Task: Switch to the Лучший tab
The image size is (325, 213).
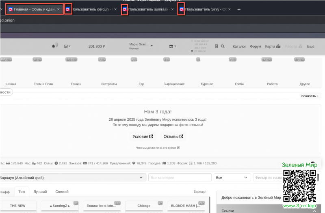Action: coord(40,192)
